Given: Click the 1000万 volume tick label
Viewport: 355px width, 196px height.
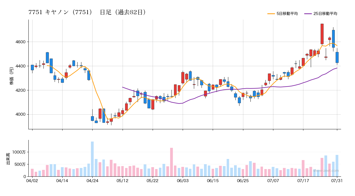Looking at the screenshot, I should tap(19, 152).
